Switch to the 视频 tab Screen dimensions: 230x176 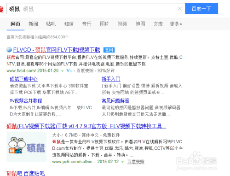click(122, 24)
